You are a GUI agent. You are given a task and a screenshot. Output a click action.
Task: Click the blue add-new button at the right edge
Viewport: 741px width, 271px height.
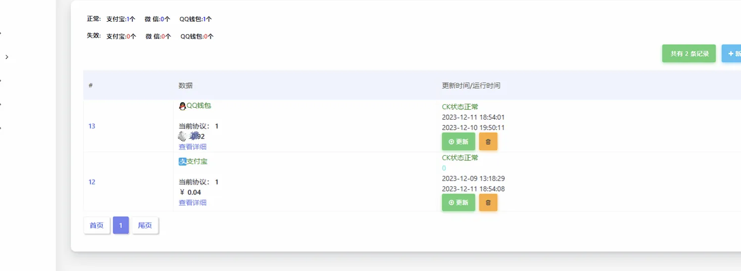click(x=732, y=53)
